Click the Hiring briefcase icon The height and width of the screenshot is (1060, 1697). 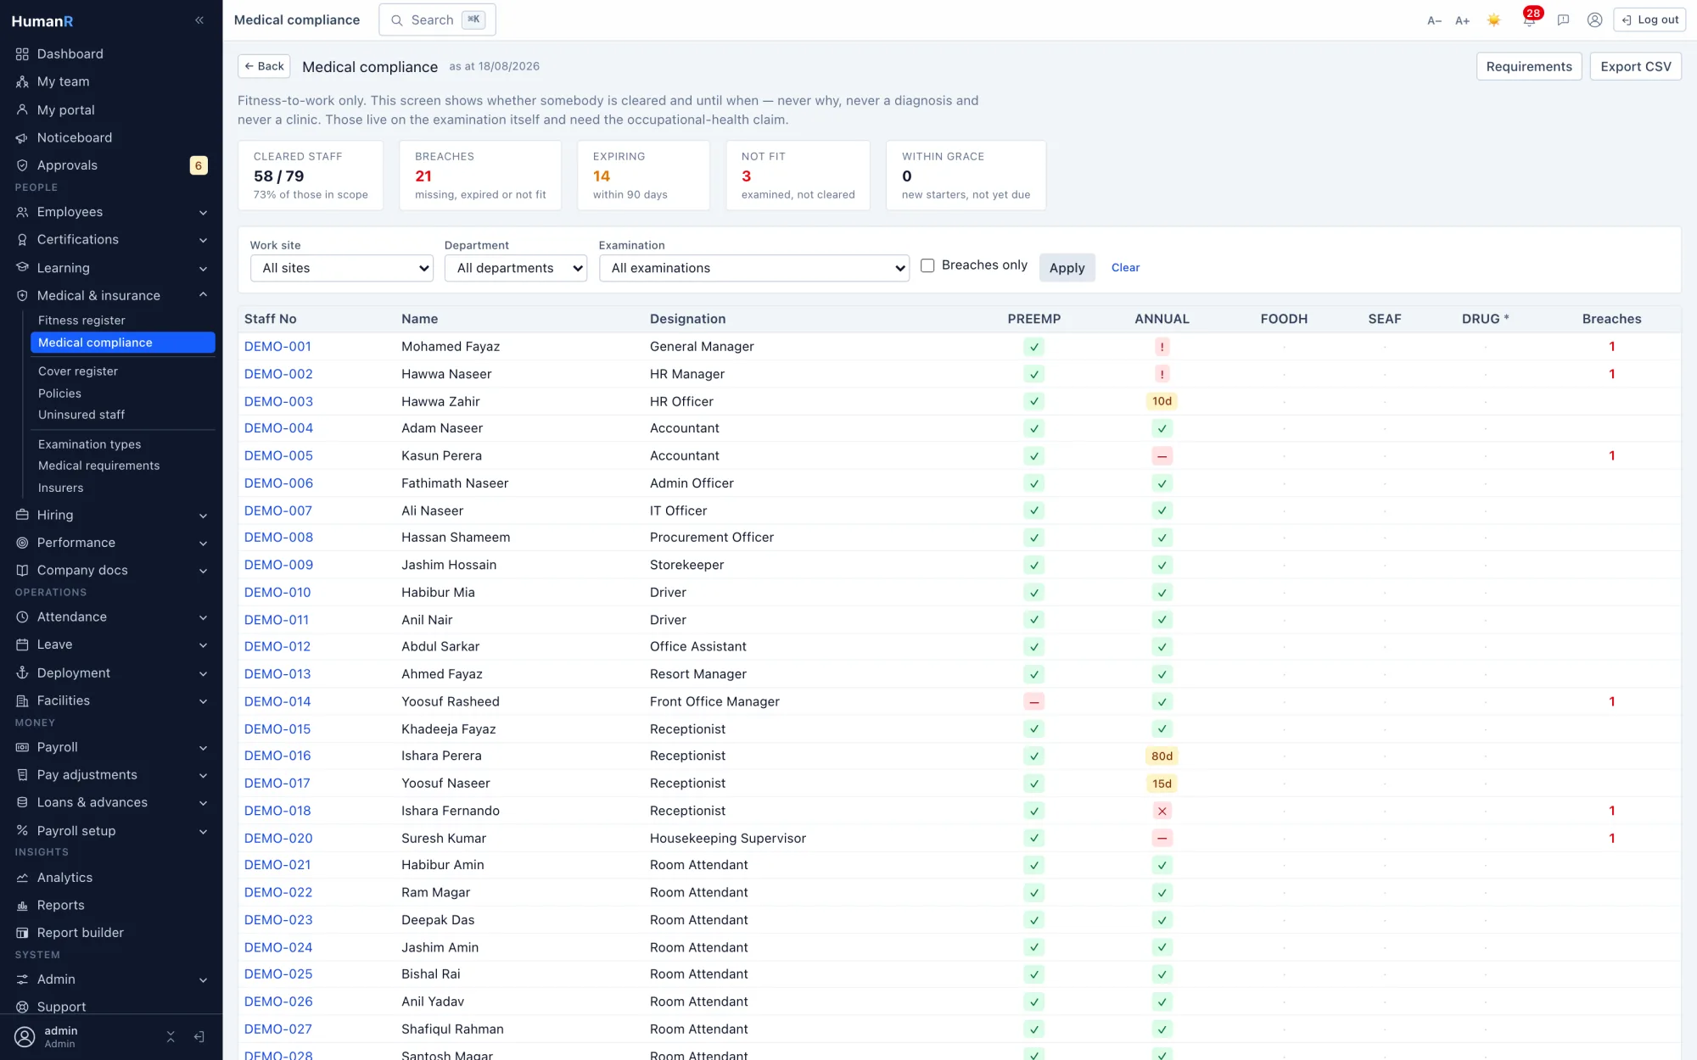coord(22,515)
